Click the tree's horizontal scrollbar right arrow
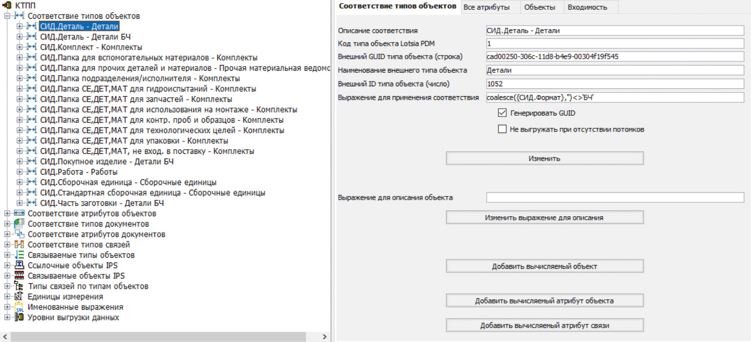This screenshot has height=342, width=751. click(x=326, y=337)
